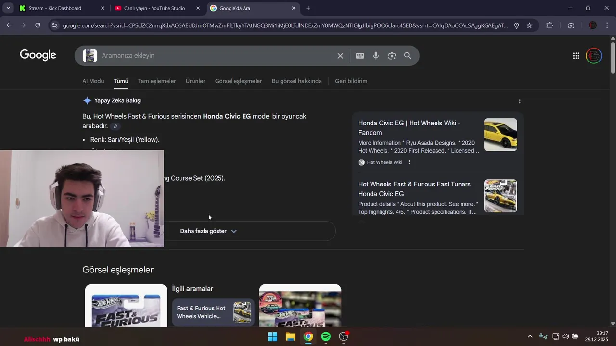Open Google Lens image search icon

pyautogui.click(x=392, y=56)
